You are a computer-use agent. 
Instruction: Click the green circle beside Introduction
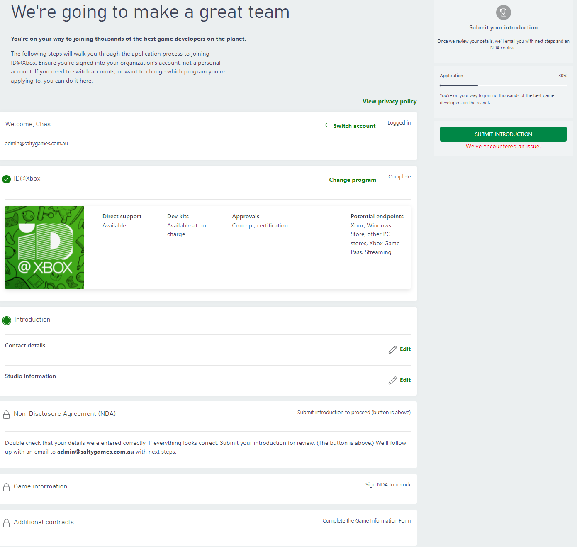[7, 320]
